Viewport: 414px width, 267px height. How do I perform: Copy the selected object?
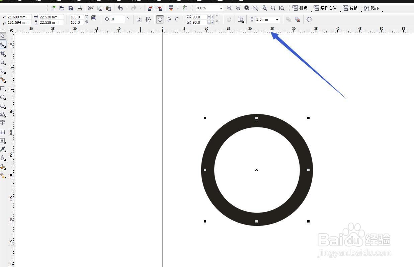(x=100, y=8)
